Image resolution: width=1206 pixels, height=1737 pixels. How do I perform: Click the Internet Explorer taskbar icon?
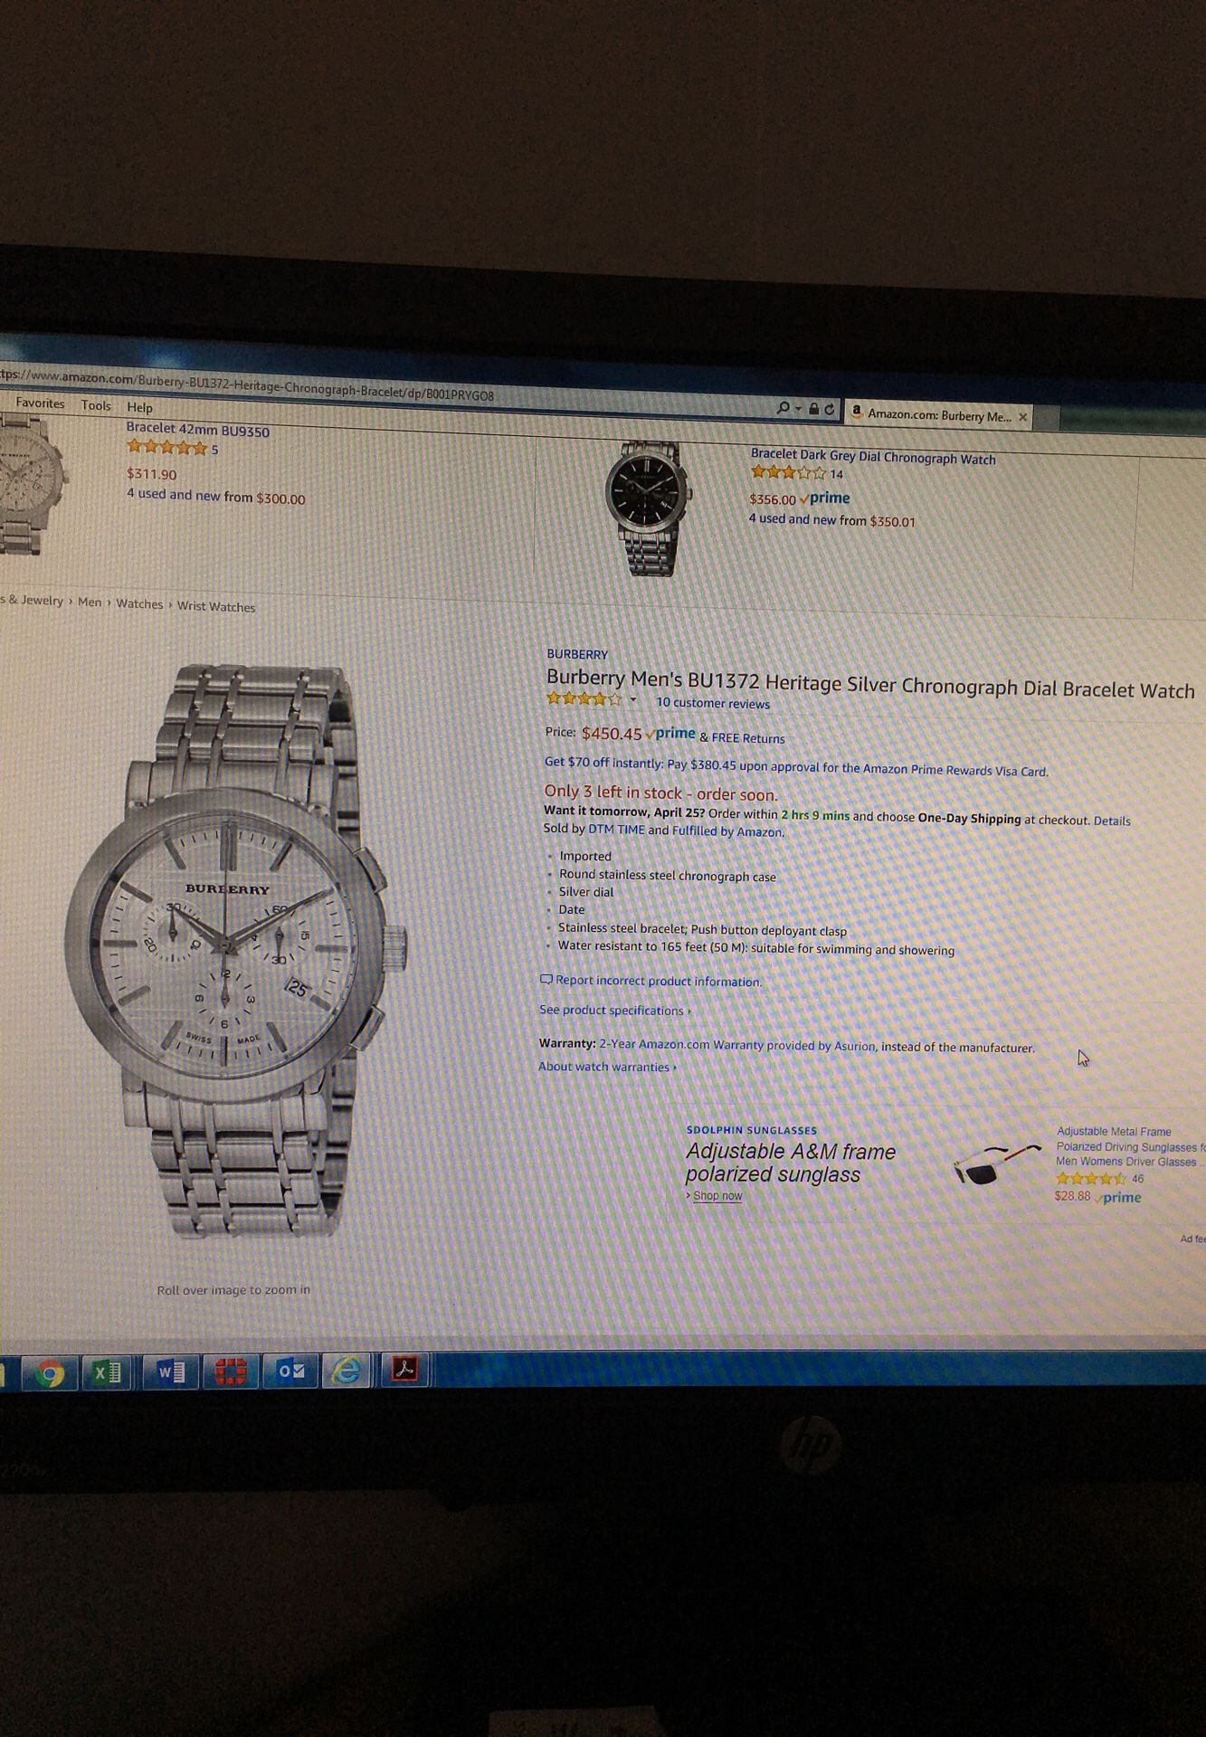pyautogui.click(x=346, y=1372)
